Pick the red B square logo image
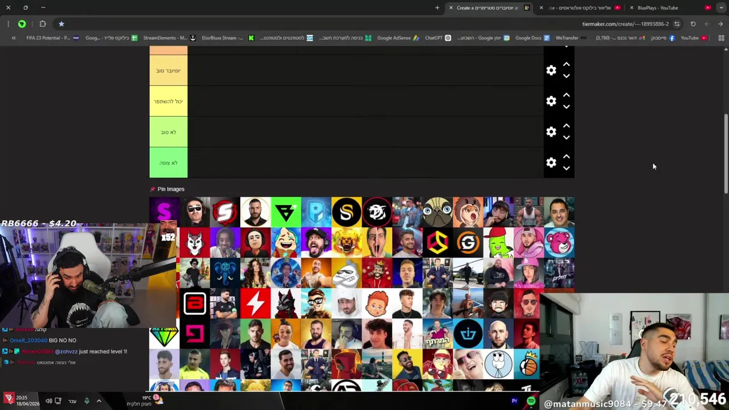729x410 pixels. pyautogui.click(x=195, y=303)
